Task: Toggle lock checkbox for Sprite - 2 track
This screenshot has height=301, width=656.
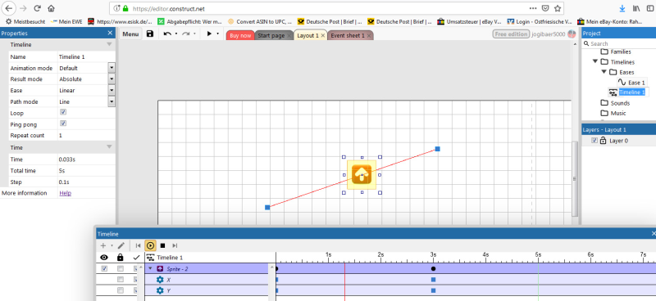Action: click(121, 268)
